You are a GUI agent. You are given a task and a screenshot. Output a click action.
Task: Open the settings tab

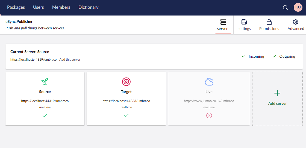[x=244, y=25]
